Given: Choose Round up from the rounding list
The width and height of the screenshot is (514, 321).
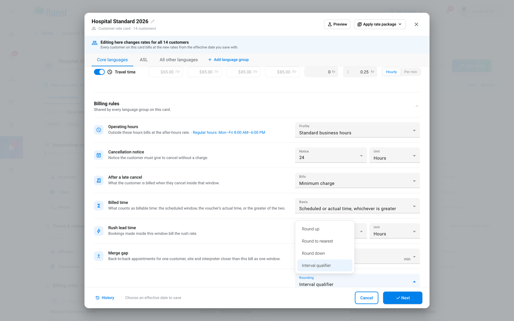Looking at the screenshot, I should click(325, 229).
